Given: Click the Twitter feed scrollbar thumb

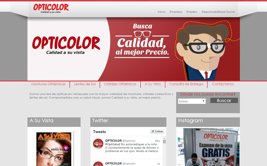Looking at the screenshot, I should [x=164, y=142].
